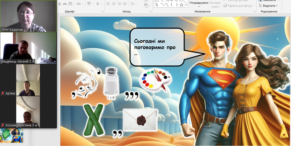Open character spacing dropdown arrow
The image size is (291, 146).
click(x=74, y=4)
